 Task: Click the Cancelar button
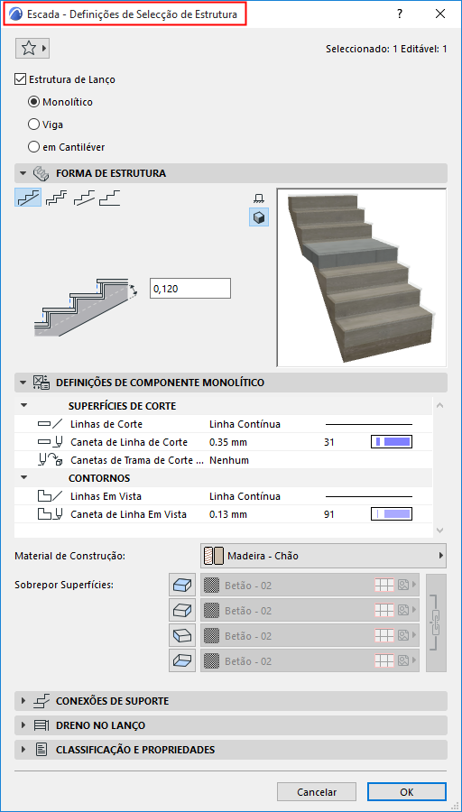[x=317, y=792]
